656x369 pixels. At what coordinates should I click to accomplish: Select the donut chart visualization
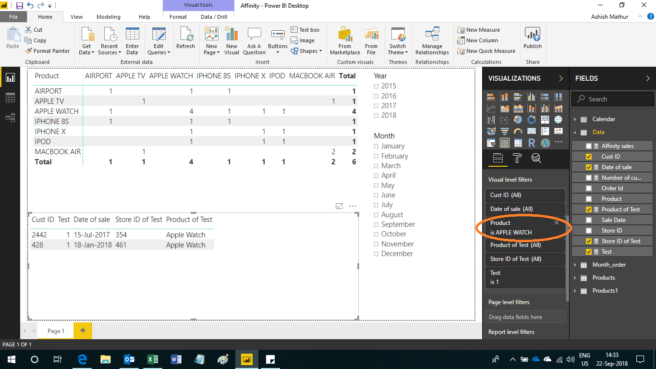tap(532, 120)
